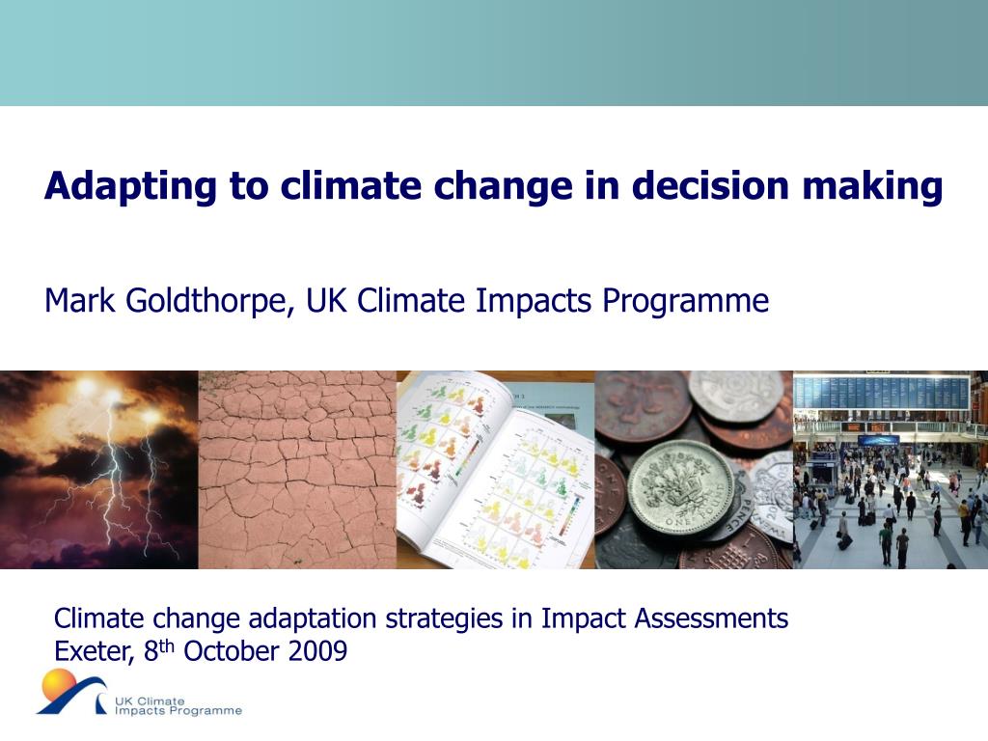This screenshot has width=988, height=741.
Task: Click the One Pound coin
Action: 681,487
